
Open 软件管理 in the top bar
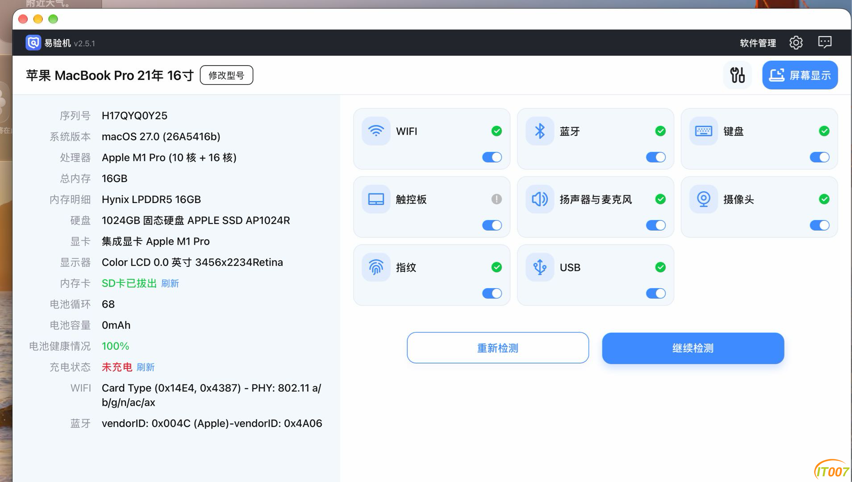tap(758, 43)
